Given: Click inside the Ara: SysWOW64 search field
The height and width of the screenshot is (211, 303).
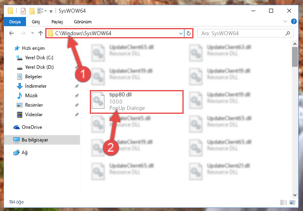Looking at the screenshot, I should [x=242, y=33].
